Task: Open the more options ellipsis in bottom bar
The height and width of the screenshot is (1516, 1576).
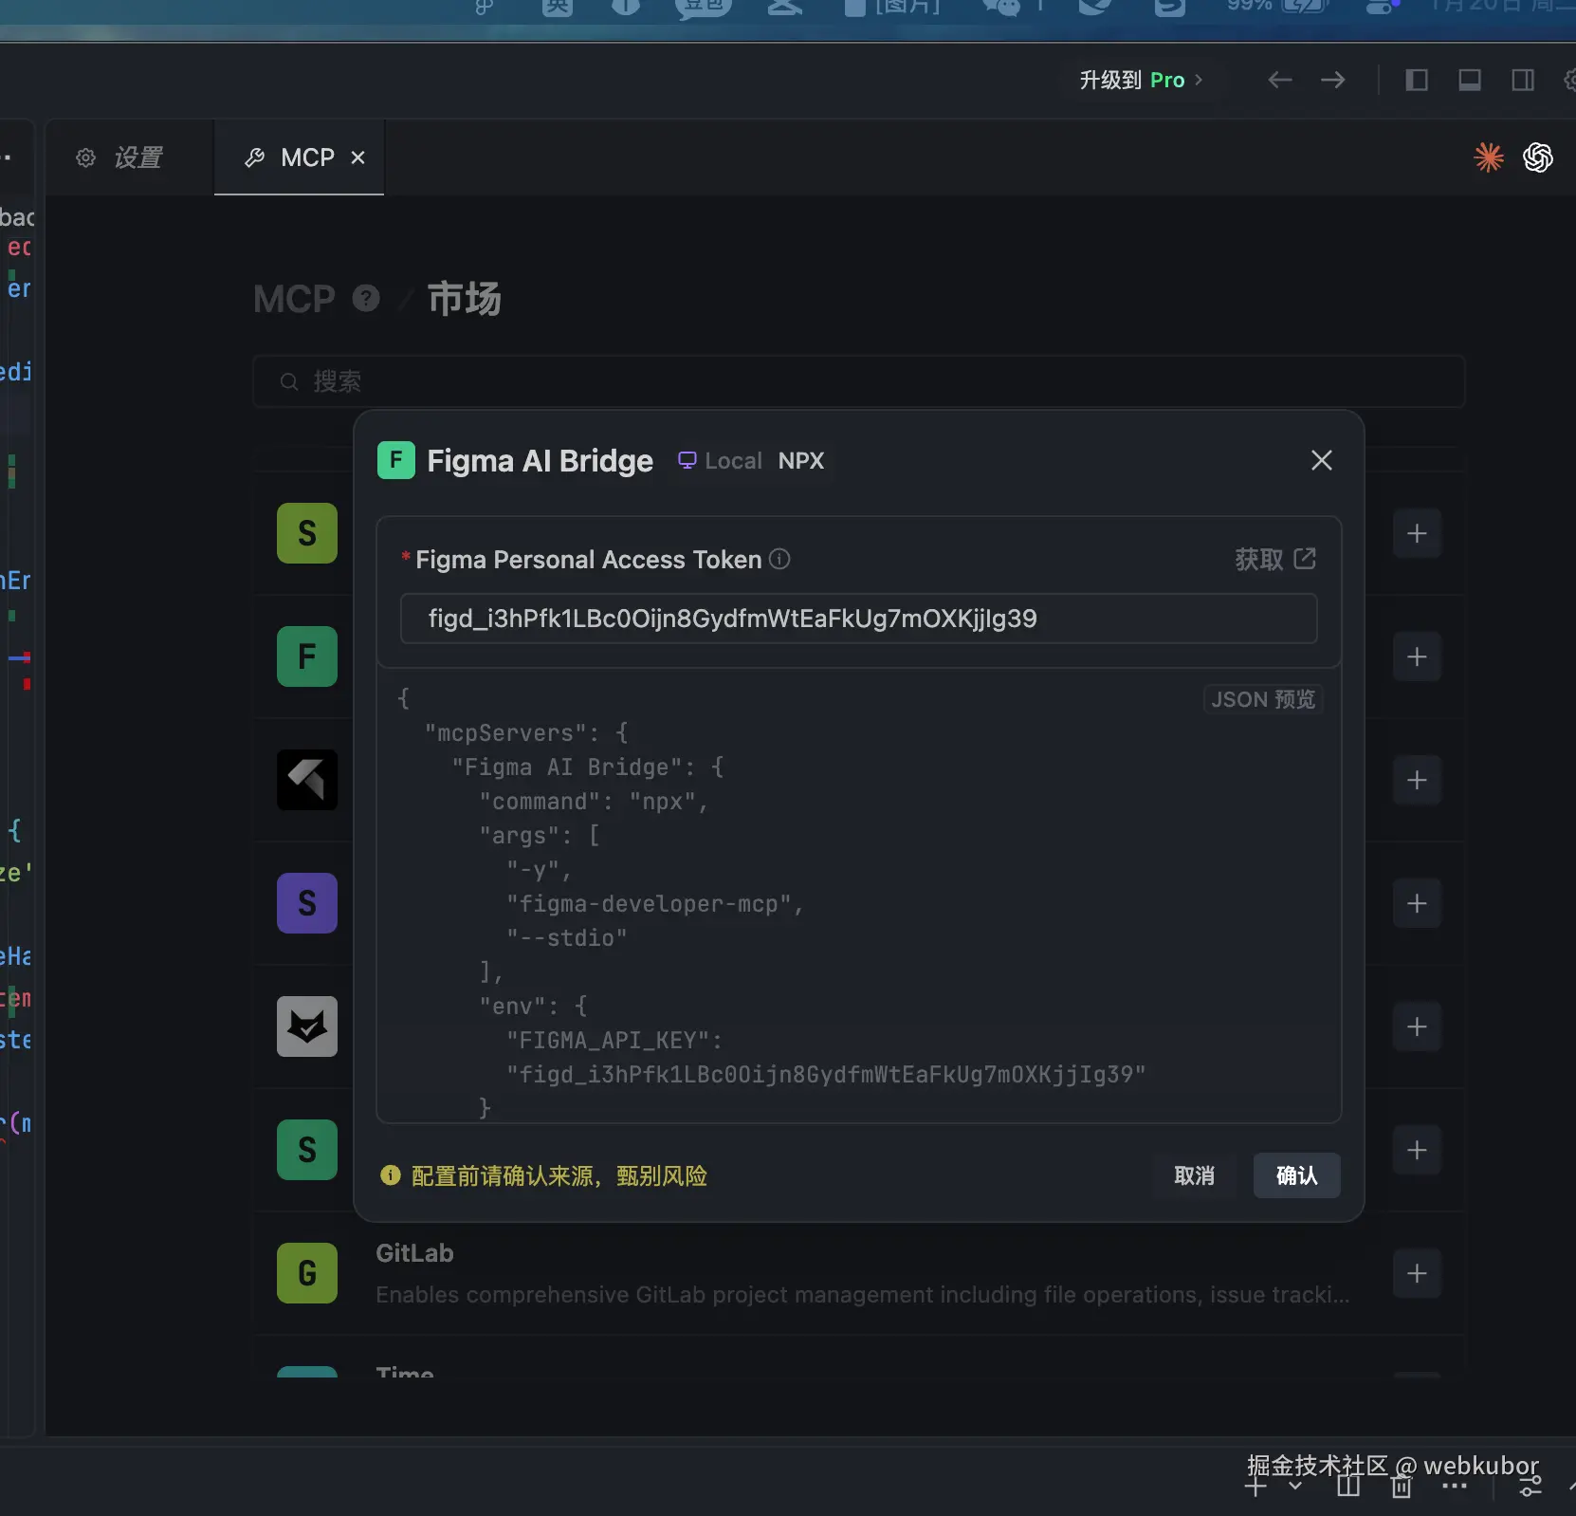Action: (x=1455, y=1488)
